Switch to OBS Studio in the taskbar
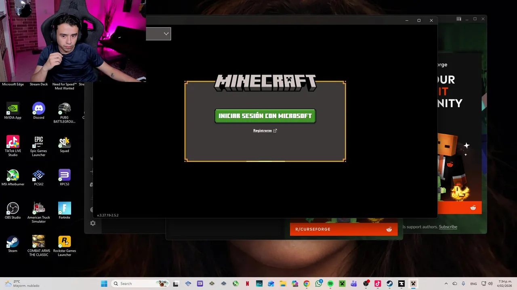This screenshot has width=517, height=290. point(366,284)
